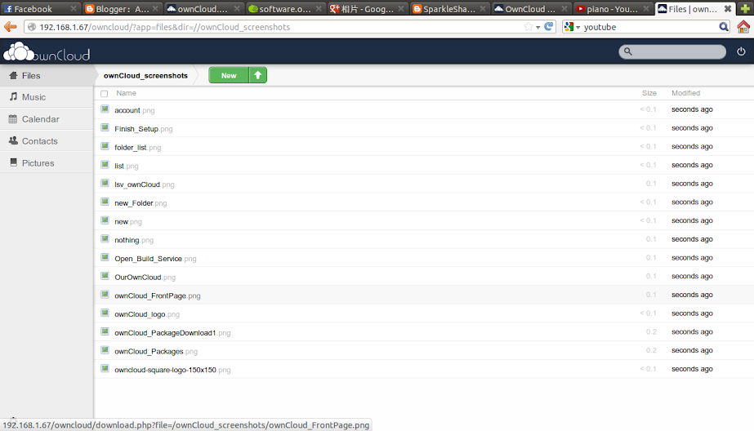The height and width of the screenshot is (431, 754).
Task: Click size value of ownCloud_Packages.png
Action: tap(651, 350)
